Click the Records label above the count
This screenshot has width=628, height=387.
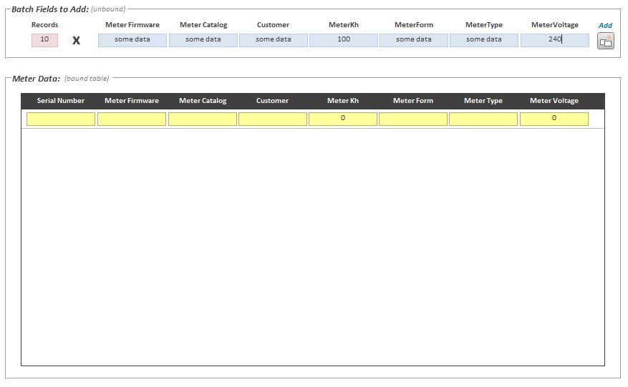[45, 25]
